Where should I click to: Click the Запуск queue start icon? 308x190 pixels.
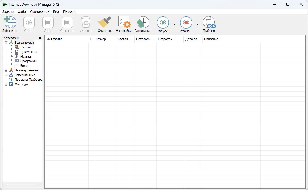(x=163, y=23)
